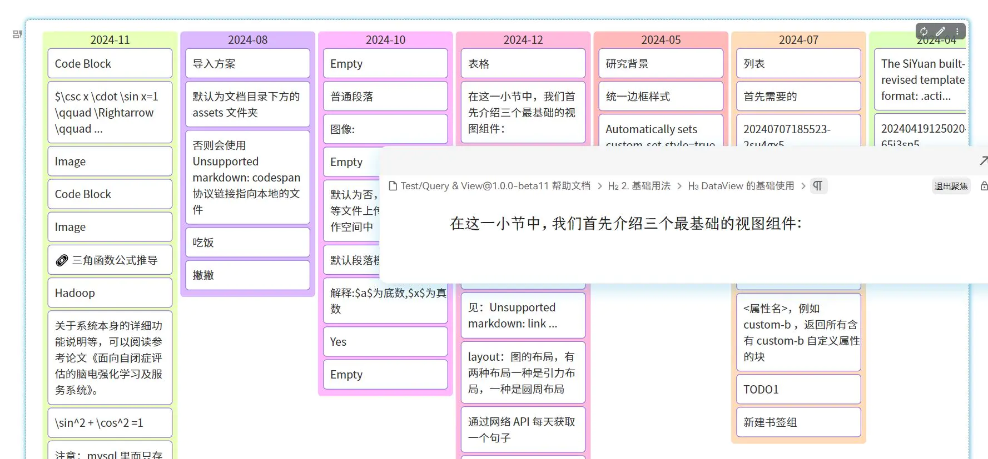Open the Hadoop card
This screenshot has width=988, height=459.
click(x=110, y=293)
